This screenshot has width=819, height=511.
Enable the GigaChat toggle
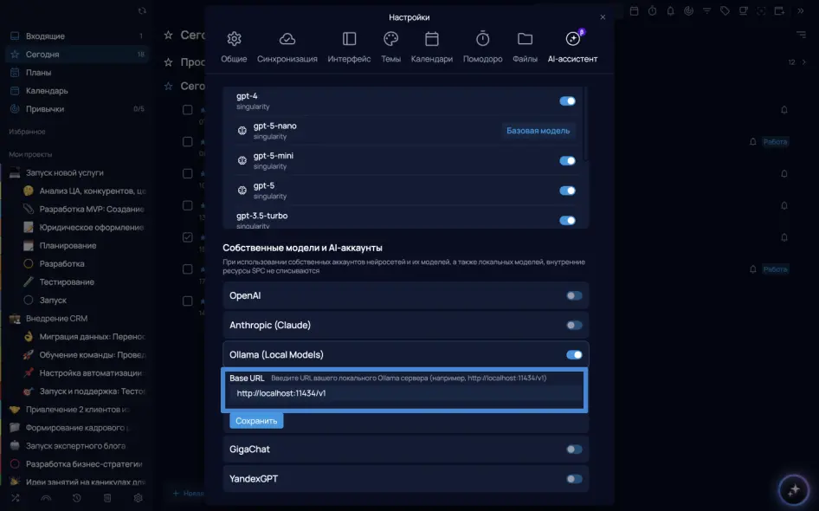(x=574, y=450)
